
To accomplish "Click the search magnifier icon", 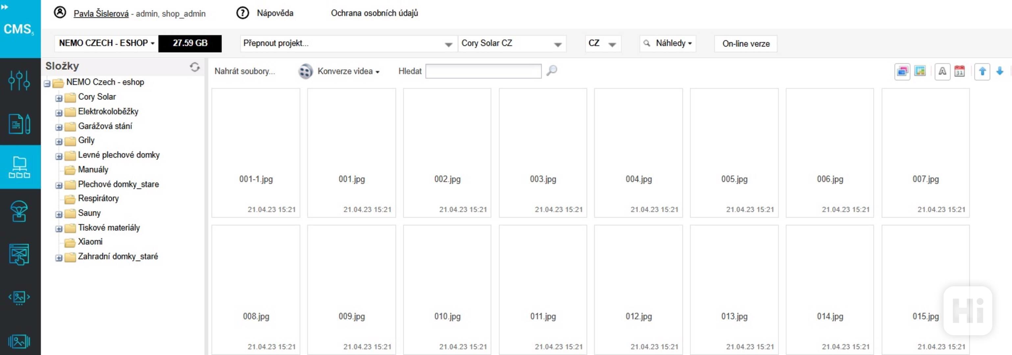I will 552,71.
